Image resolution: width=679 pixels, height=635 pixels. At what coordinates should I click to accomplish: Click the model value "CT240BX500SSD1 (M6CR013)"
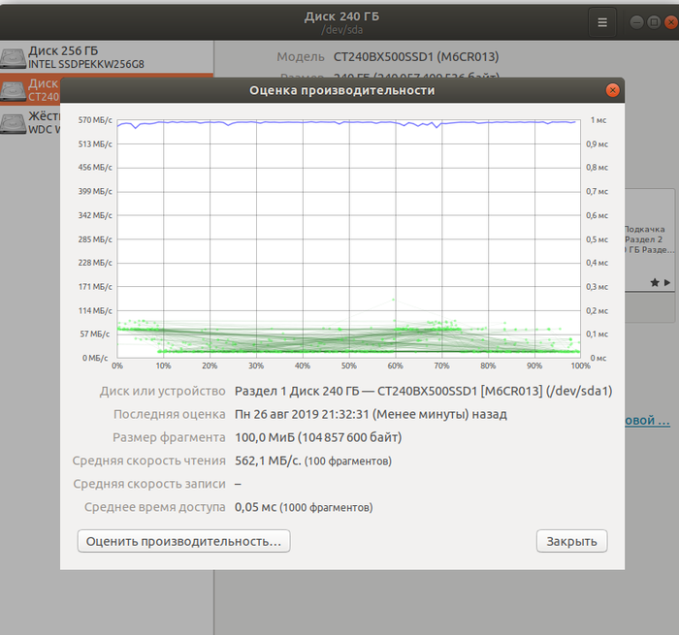click(x=416, y=56)
